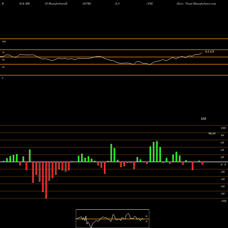Screen dimensions: 228x228
Task: Click the MR value 96.38 label
Action: [212, 134]
